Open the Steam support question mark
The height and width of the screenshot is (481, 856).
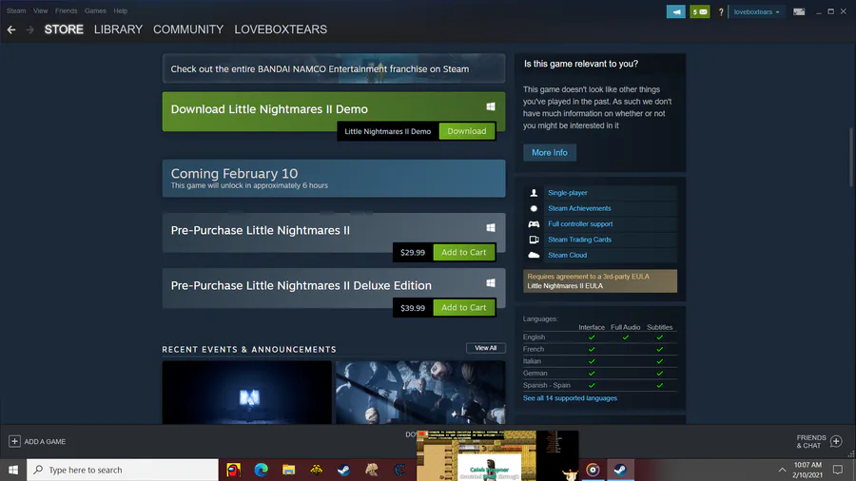(721, 11)
